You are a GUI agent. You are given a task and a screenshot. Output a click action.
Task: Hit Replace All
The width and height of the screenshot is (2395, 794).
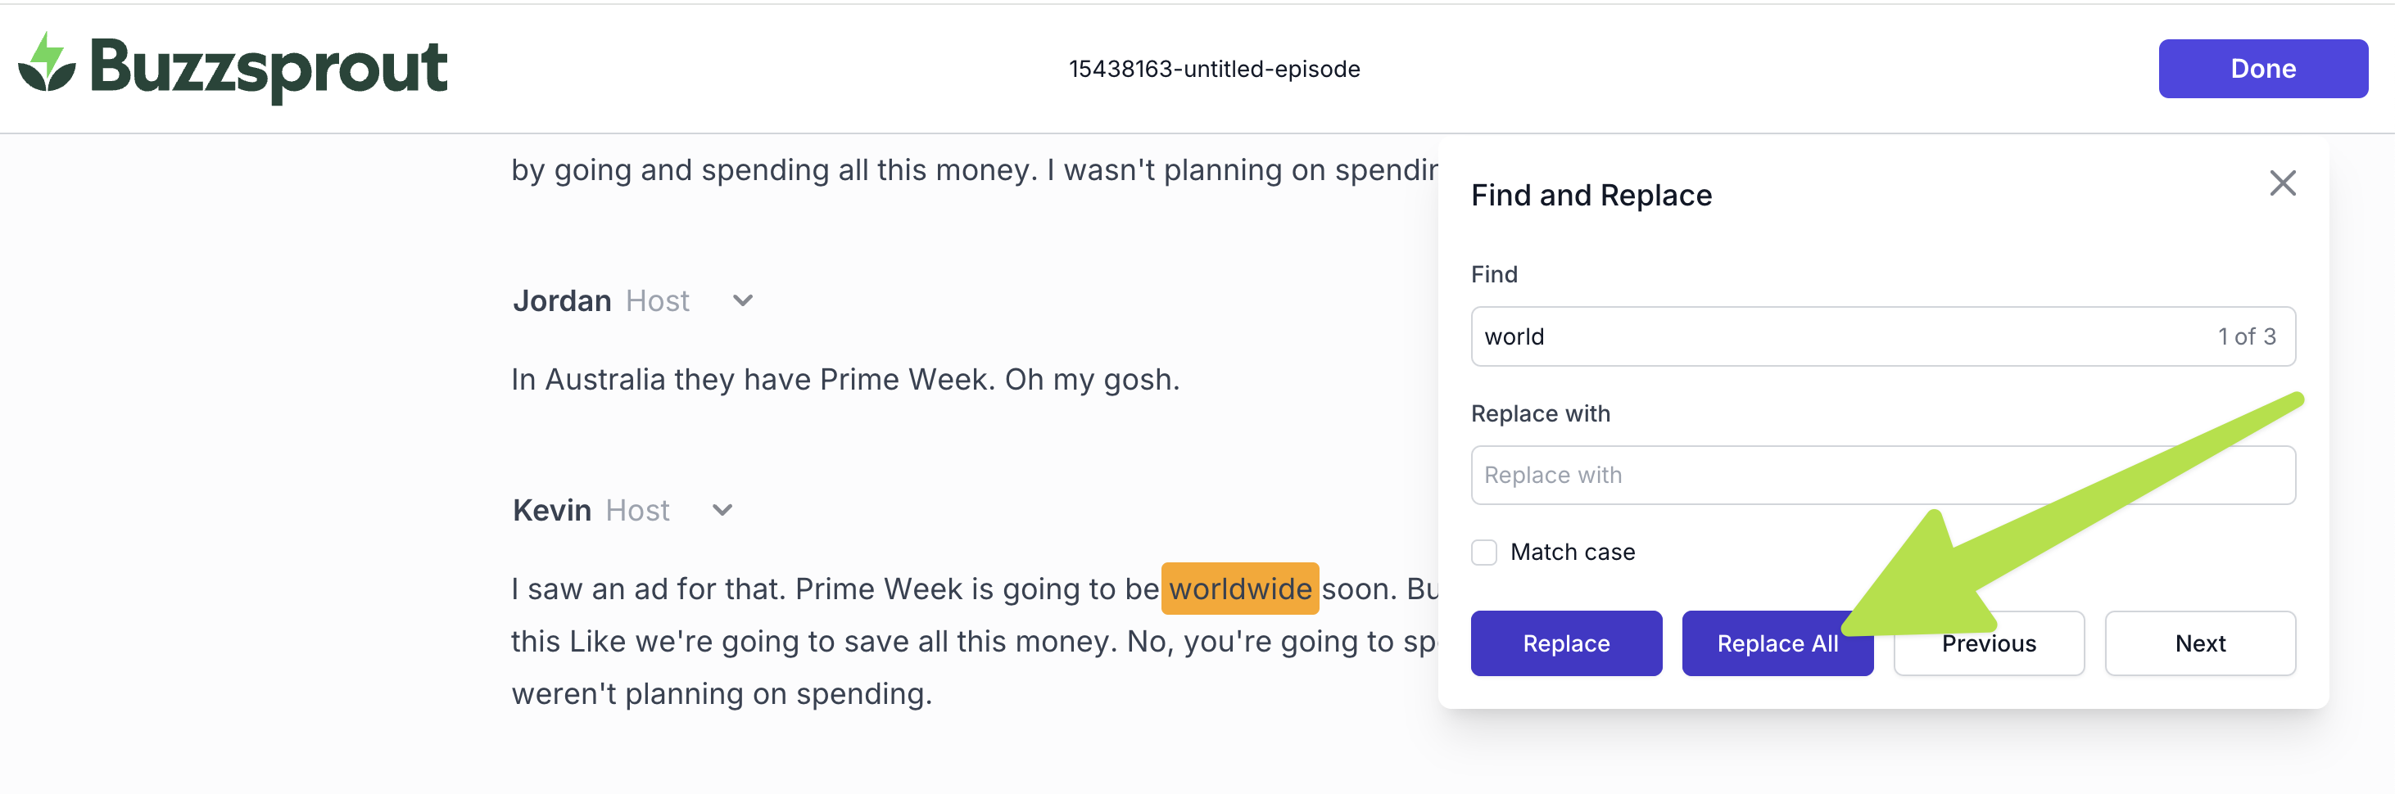coord(1777,643)
